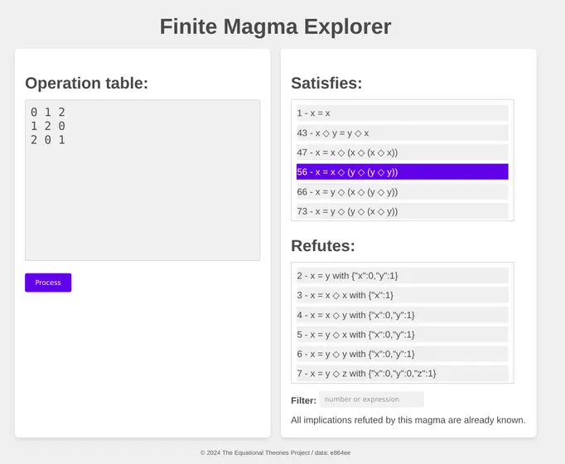Select equation 43 commutativity entry
Image resolution: width=565 pixels, height=464 pixels.
[402, 133]
